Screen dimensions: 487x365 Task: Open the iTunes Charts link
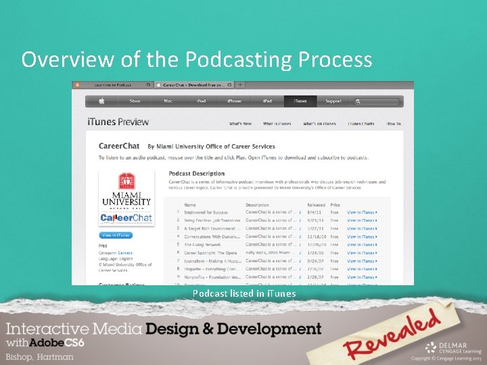tap(361, 124)
